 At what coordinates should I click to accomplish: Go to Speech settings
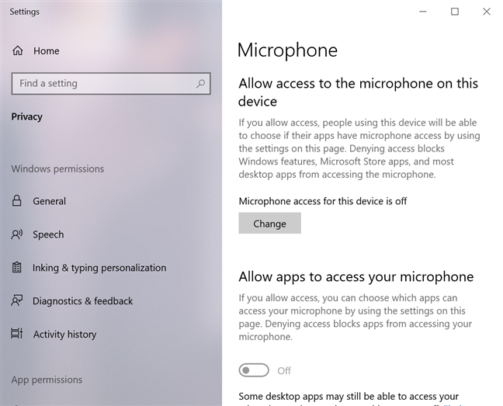coord(48,234)
